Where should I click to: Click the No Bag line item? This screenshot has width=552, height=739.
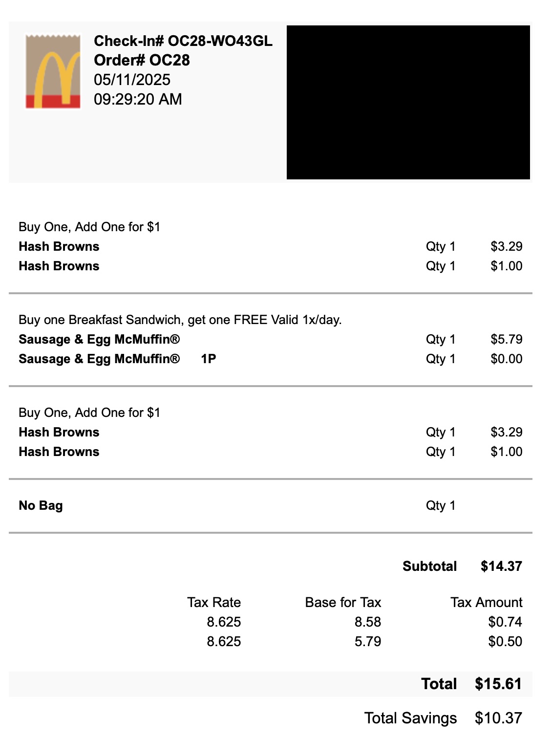click(x=41, y=506)
